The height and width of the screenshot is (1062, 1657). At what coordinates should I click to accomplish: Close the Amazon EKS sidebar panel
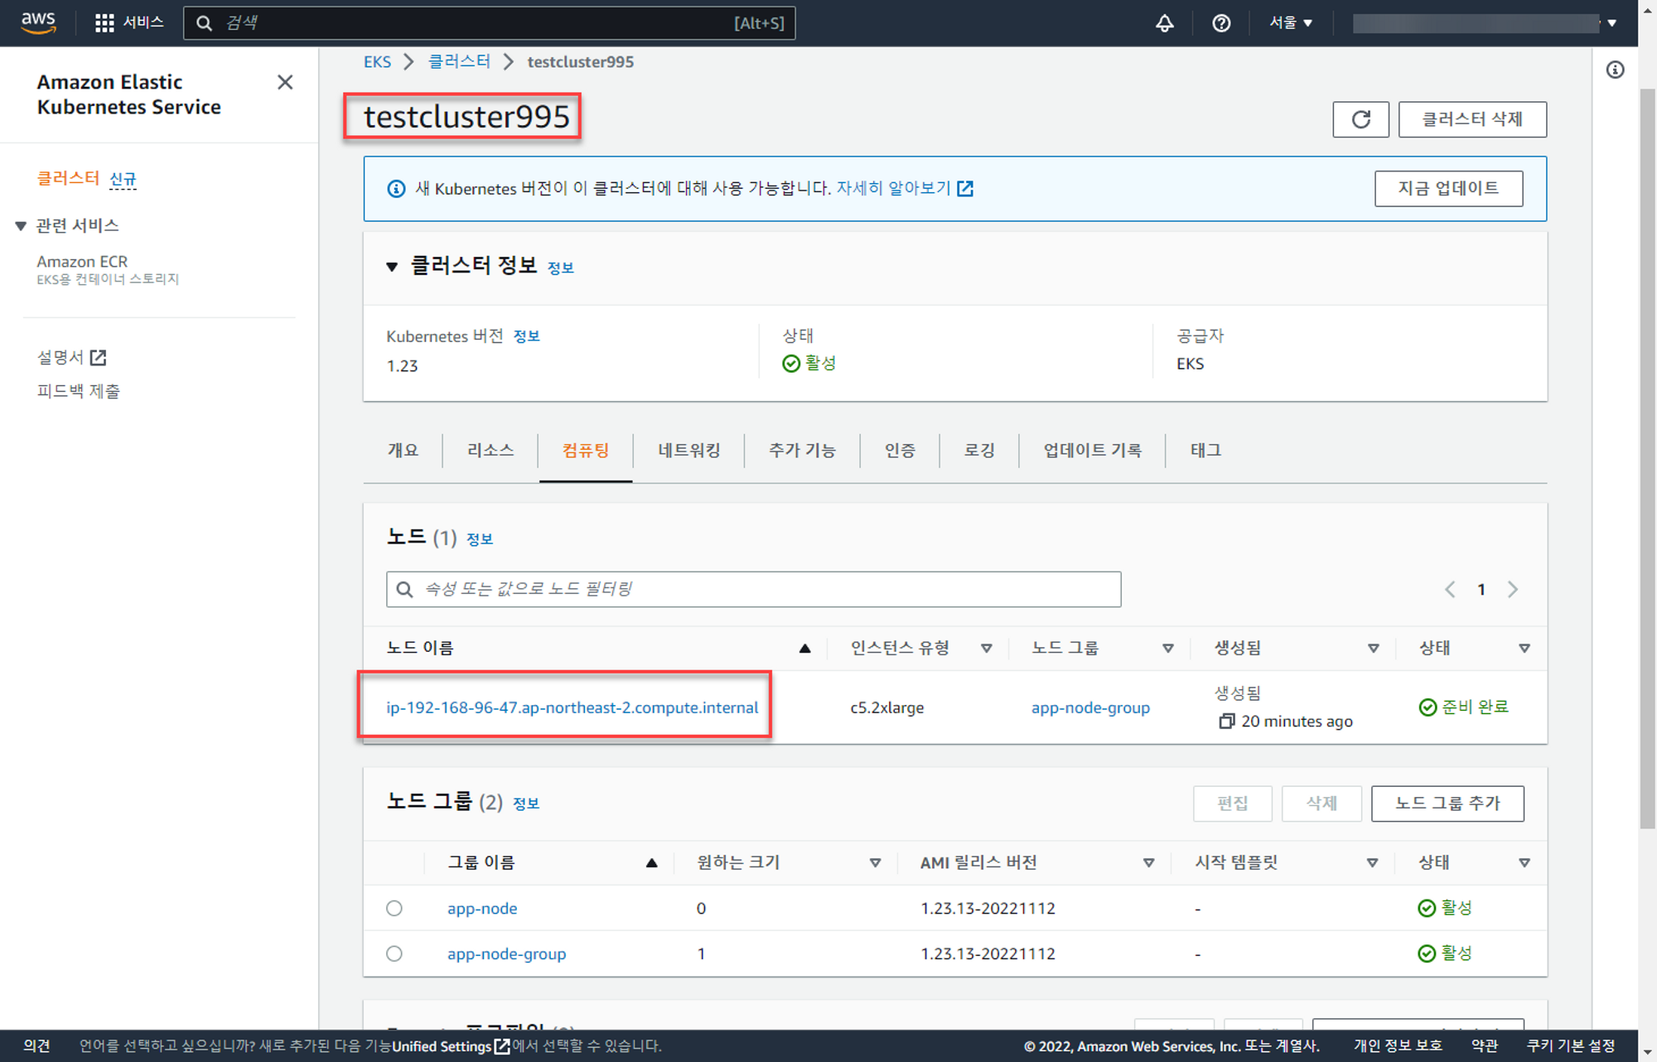point(285,82)
